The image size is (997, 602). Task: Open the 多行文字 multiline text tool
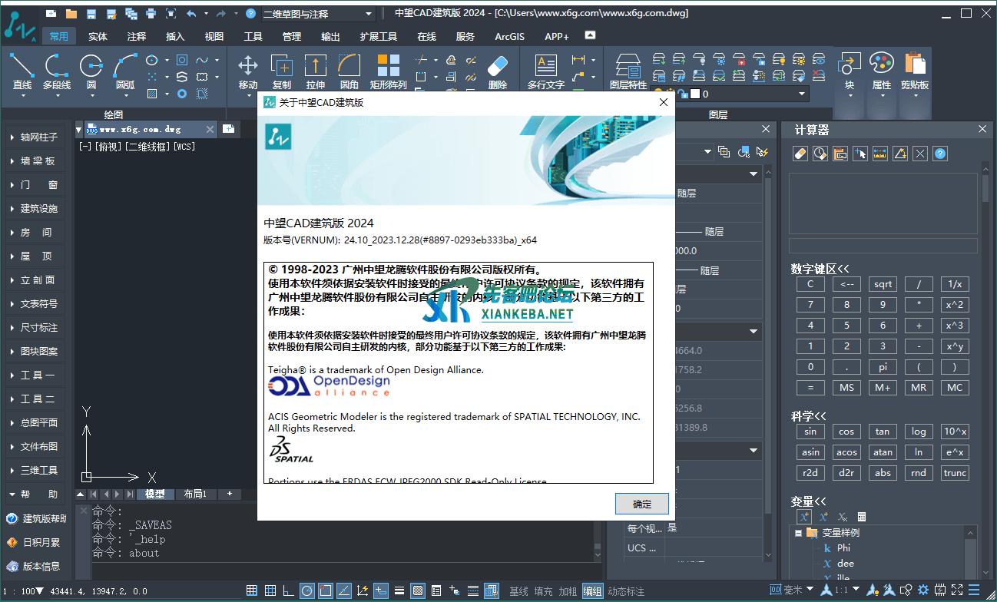point(545,70)
